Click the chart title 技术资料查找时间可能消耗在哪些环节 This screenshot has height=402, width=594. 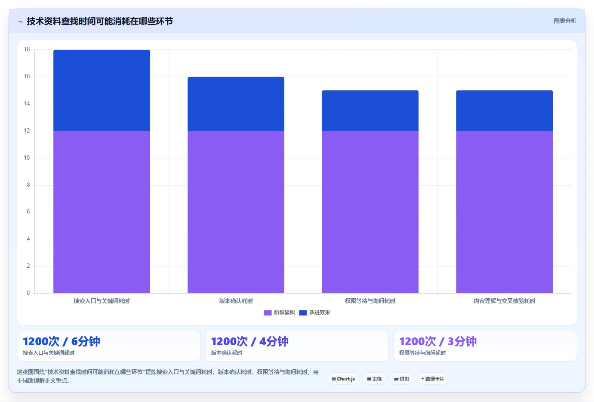[100, 21]
